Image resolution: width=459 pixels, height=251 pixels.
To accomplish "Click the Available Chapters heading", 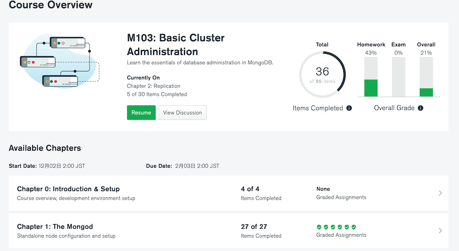I will point(45,148).
